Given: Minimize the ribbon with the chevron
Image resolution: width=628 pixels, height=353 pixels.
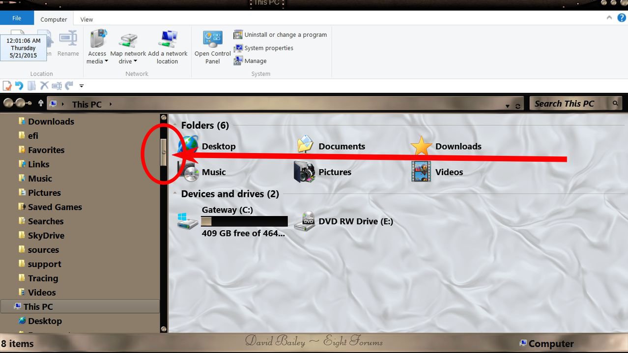Looking at the screenshot, I should pyautogui.click(x=609, y=17).
